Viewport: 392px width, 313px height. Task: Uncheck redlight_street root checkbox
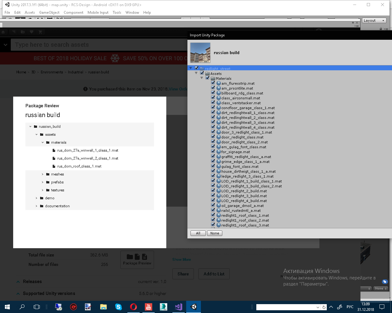197,68
